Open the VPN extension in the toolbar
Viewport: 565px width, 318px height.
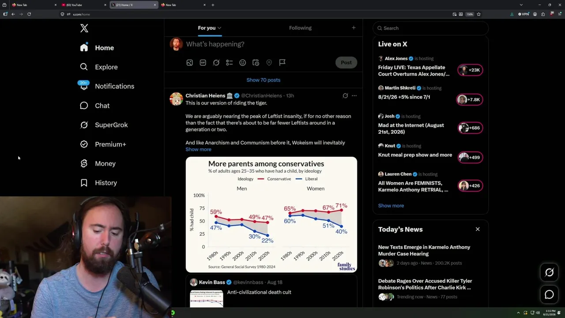524,14
